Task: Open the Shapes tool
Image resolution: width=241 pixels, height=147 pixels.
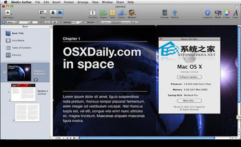Action: (x=103, y=12)
